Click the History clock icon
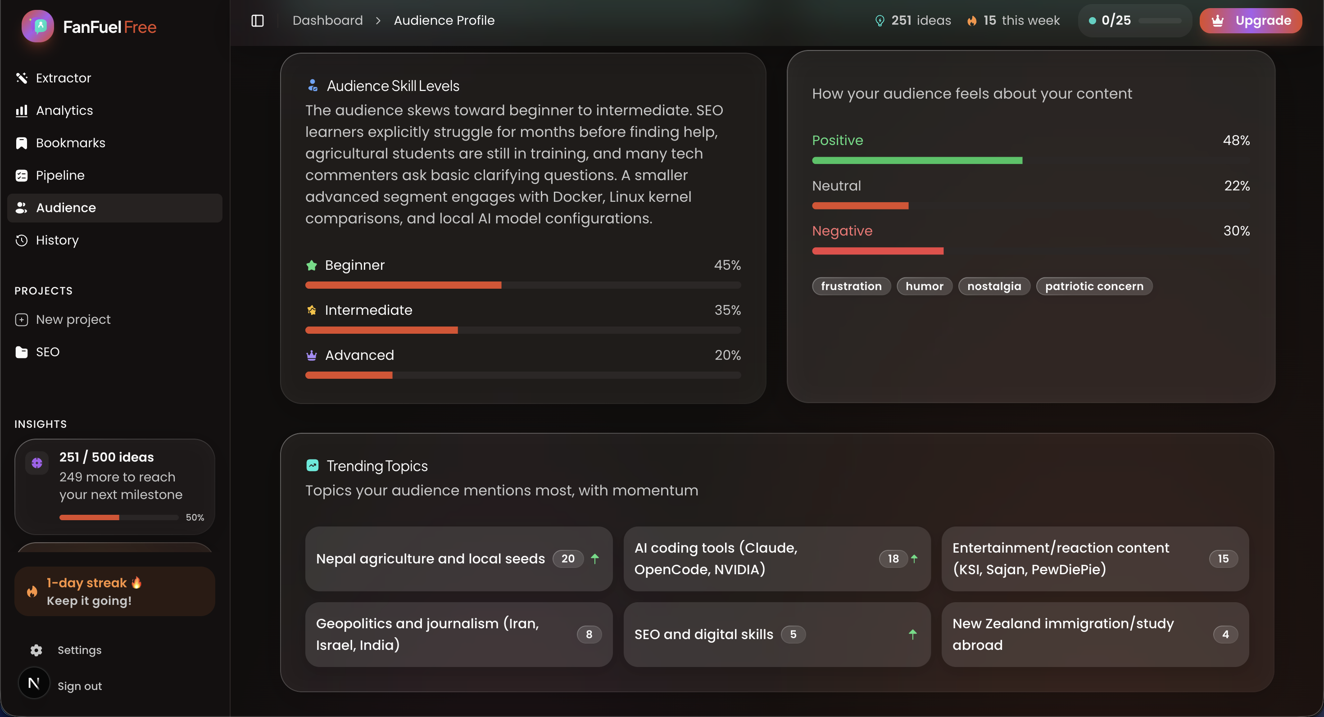This screenshot has width=1324, height=717. click(x=22, y=240)
